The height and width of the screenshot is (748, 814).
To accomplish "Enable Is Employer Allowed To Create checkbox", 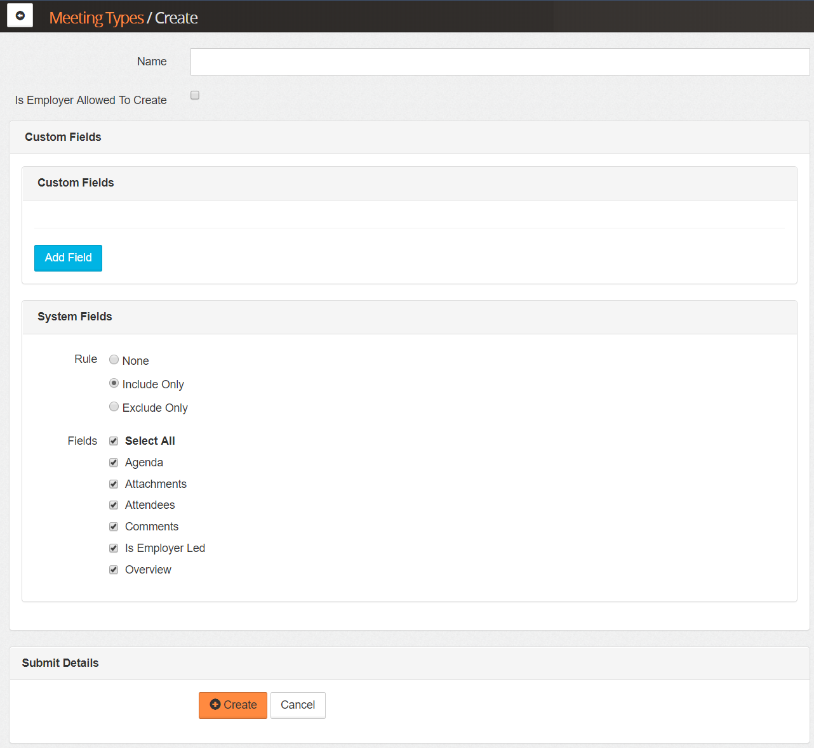I will point(195,95).
